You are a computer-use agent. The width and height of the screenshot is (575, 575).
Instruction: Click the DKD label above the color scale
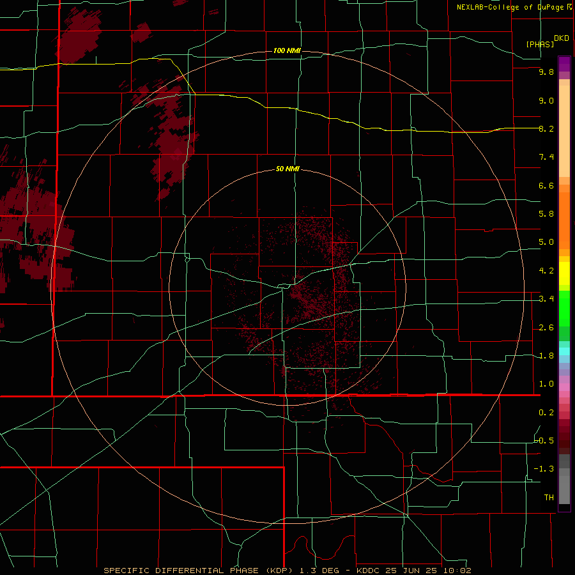click(562, 38)
